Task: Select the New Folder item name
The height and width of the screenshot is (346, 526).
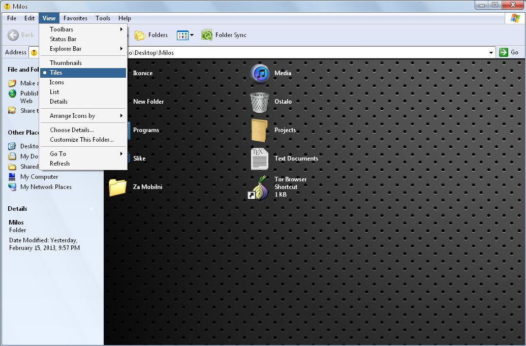Action: [x=148, y=102]
